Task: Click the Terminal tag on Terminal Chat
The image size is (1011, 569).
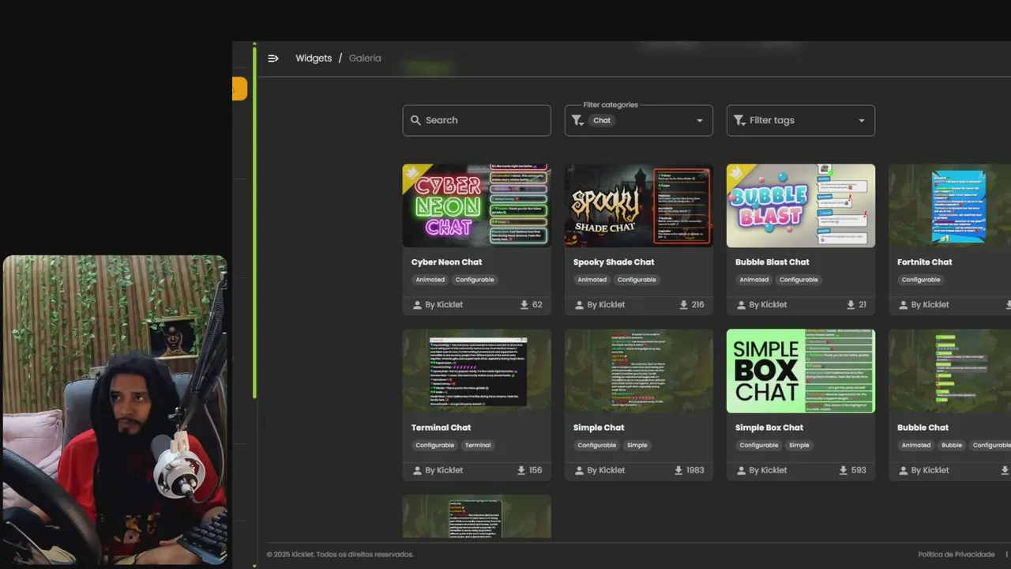Action: click(x=478, y=445)
